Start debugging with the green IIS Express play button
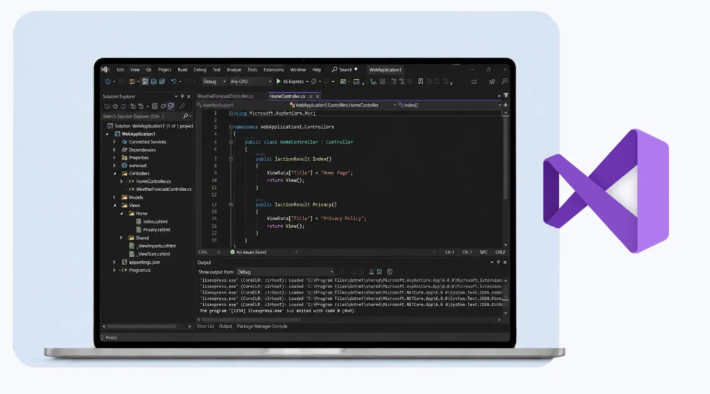 pyautogui.click(x=279, y=82)
